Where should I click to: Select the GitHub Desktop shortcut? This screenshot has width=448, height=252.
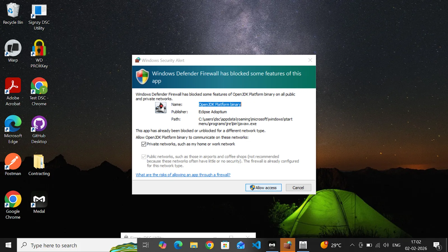(x=39, y=130)
